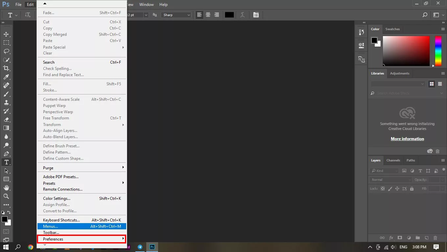
Task: Click the search magnifier in the options bar
Action: pos(425,15)
